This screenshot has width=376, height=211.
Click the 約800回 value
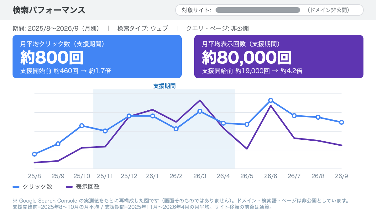52,58
